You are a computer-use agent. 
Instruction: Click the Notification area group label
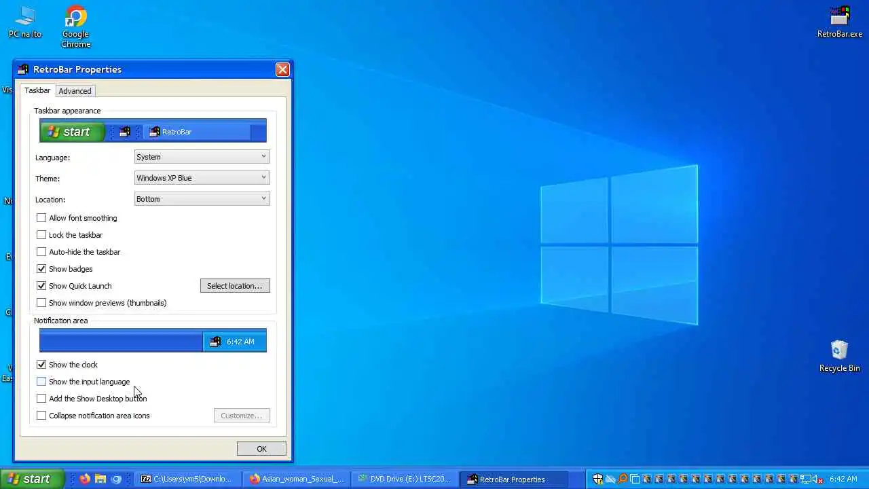click(61, 321)
